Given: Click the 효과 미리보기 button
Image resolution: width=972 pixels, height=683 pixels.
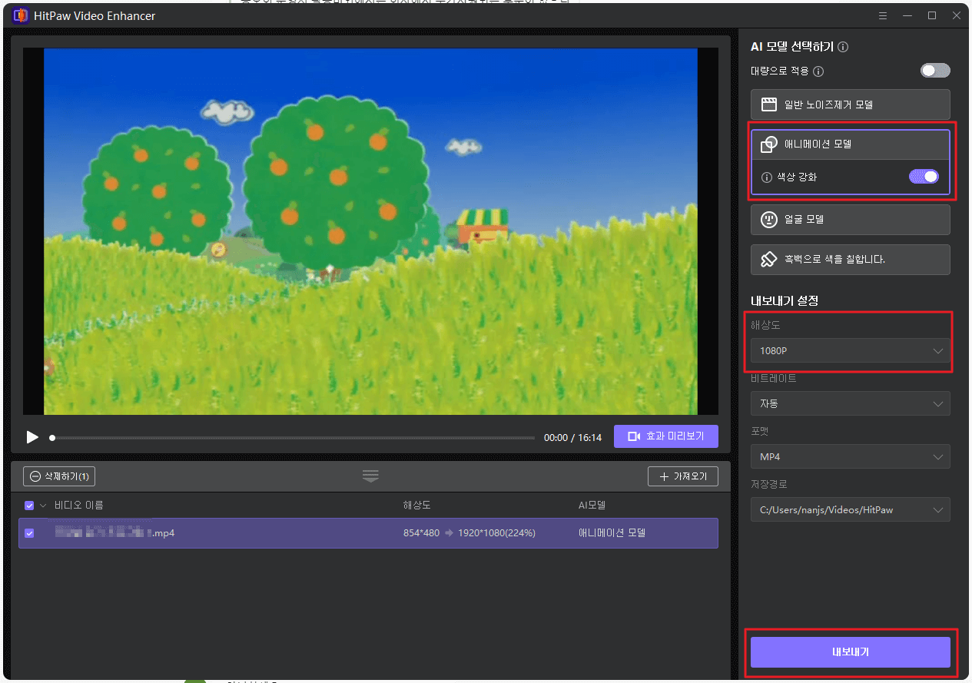Looking at the screenshot, I should (666, 436).
